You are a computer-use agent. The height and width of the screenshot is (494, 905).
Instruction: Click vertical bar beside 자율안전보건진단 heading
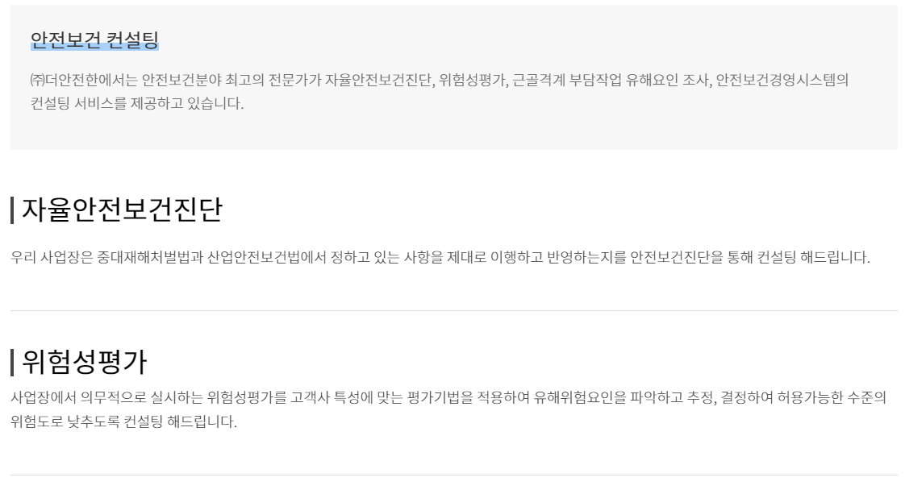[x=13, y=210]
